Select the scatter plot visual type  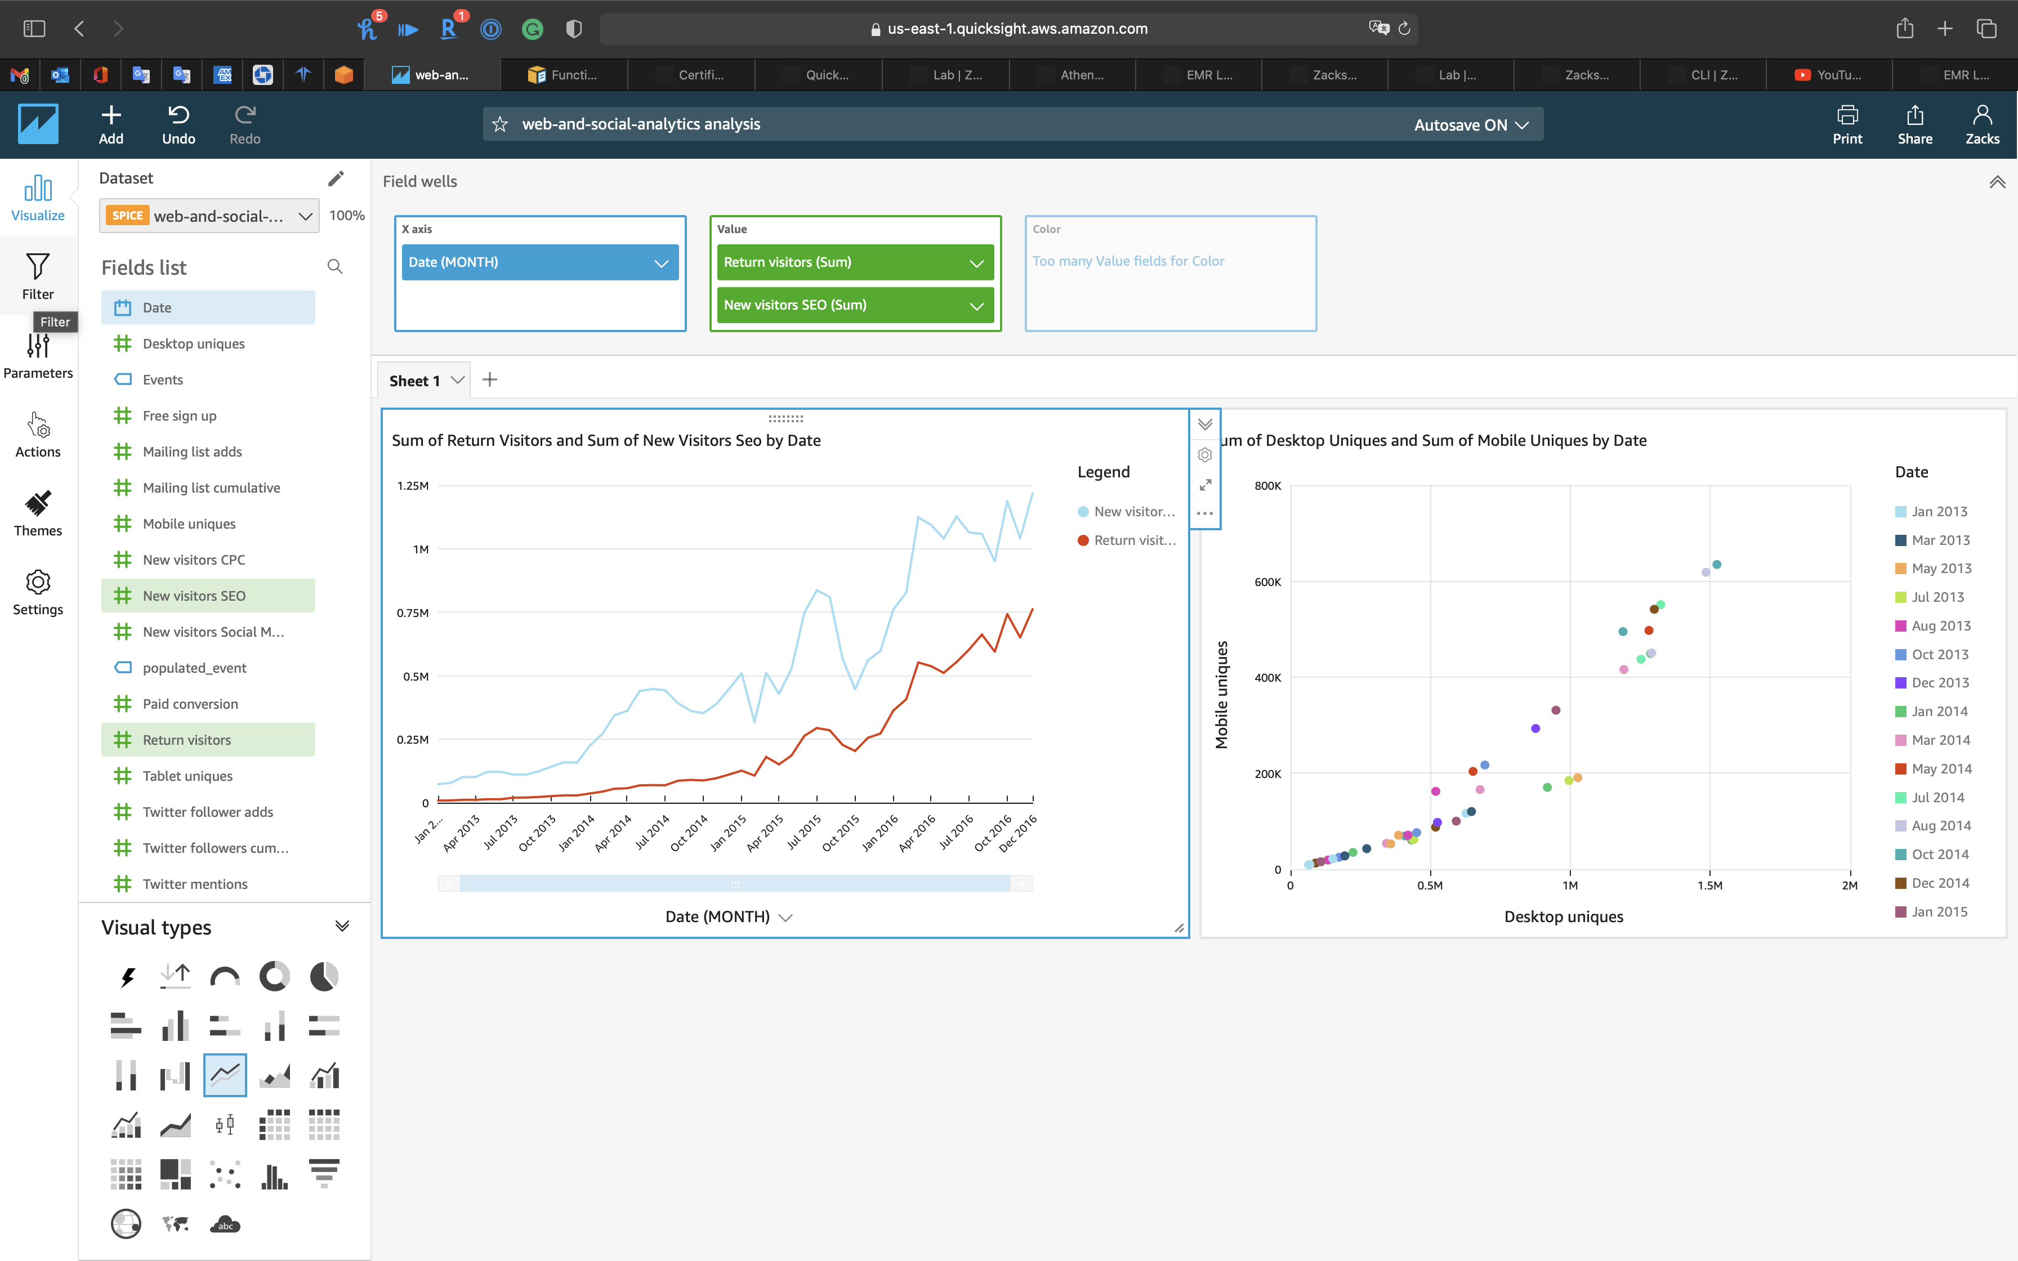click(x=225, y=1174)
